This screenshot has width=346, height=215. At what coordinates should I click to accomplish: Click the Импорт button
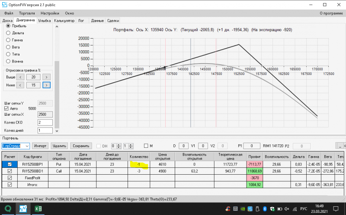40,146
